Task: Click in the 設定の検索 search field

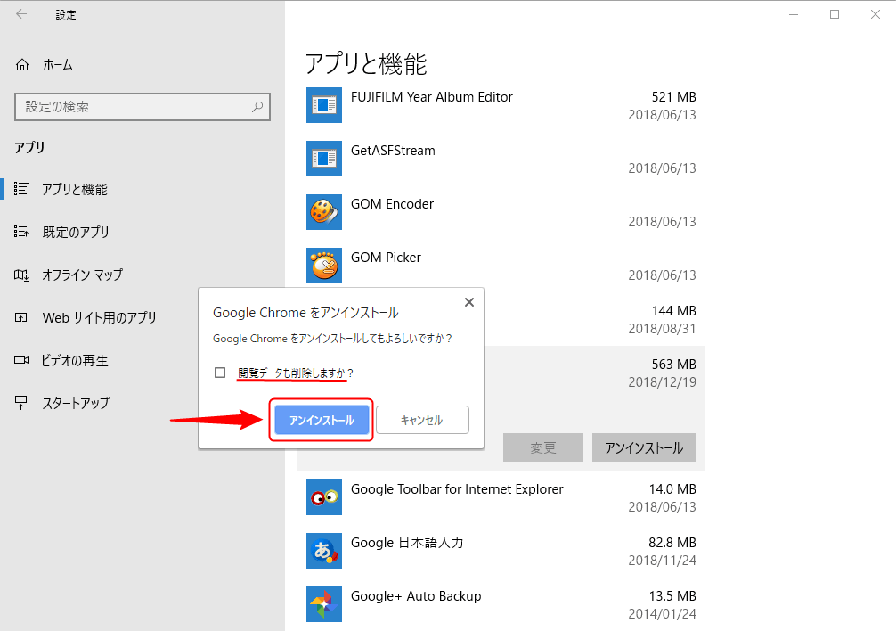Action: [x=143, y=107]
